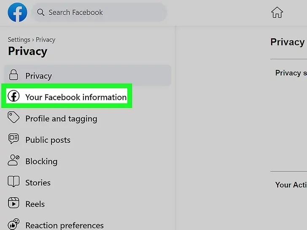Open the Home icon in top bar
307x230 pixels.
[x=277, y=12]
